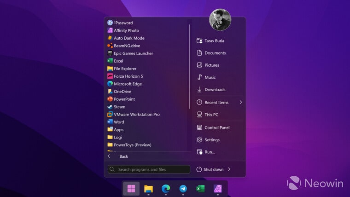This screenshot has height=197, width=350.
Task: Open the Taras Buria user folder
Action: tap(210, 41)
